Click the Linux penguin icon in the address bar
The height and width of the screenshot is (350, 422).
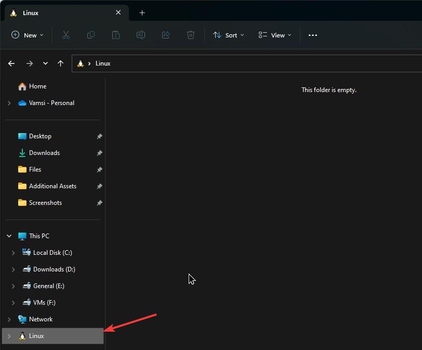click(81, 63)
